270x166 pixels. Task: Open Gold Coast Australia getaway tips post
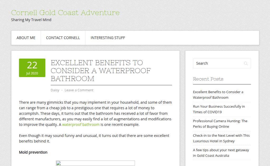(221, 153)
